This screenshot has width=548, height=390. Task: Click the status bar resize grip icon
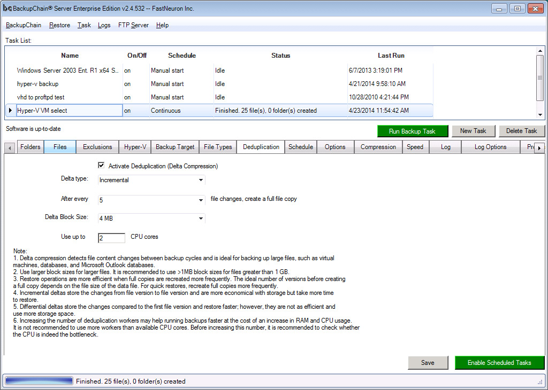pos(540,381)
